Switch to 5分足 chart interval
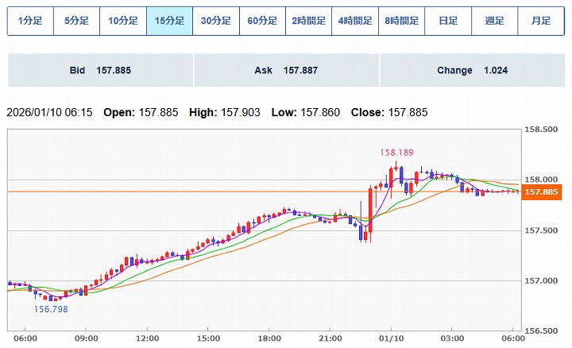Image resolution: width=572 pixels, height=348 pixels. click(x=76, y=21)
